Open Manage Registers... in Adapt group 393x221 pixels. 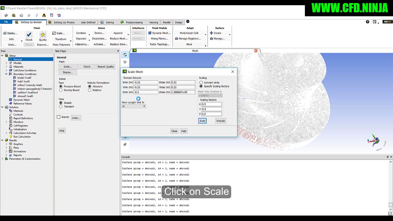[x=188, y=39]
